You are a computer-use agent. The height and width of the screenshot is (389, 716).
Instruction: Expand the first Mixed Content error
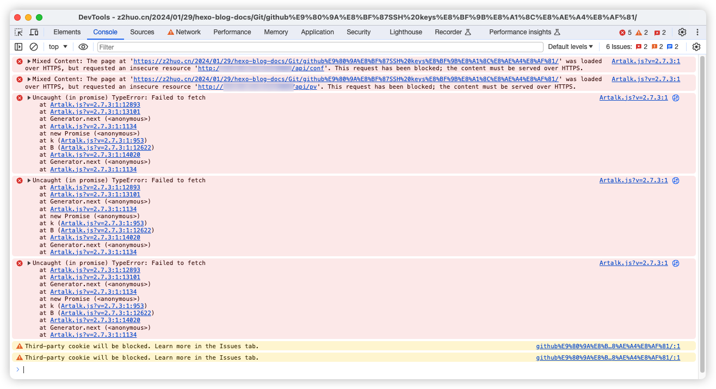pyautogui.click(x=29, y=61)
